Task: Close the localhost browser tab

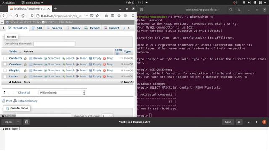Action: click(x=49, y=8)
